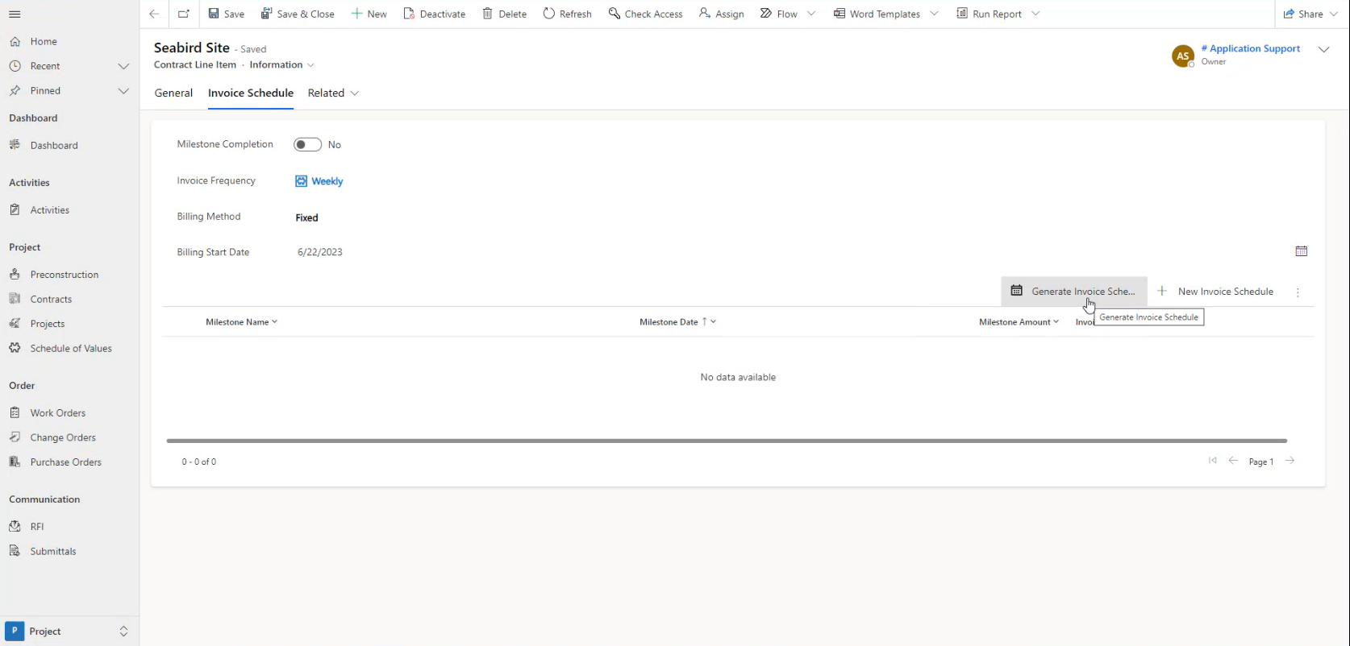Click the horizontal scrollbar under the grid
Screen dimensions: 1350x646
(x=726, y=441)
